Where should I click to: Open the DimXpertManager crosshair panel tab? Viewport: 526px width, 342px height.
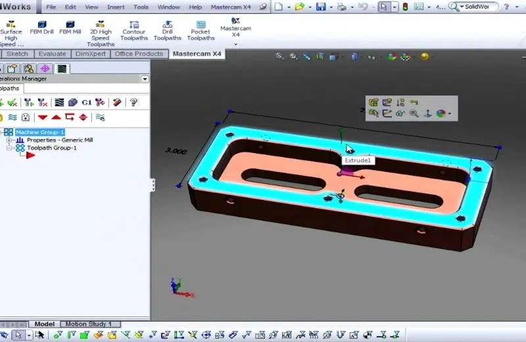(45, 69)
